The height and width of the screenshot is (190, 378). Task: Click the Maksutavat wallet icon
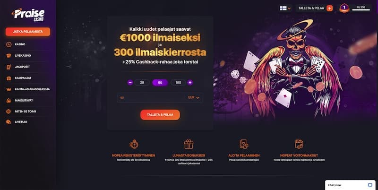click(x=9, y=101)
